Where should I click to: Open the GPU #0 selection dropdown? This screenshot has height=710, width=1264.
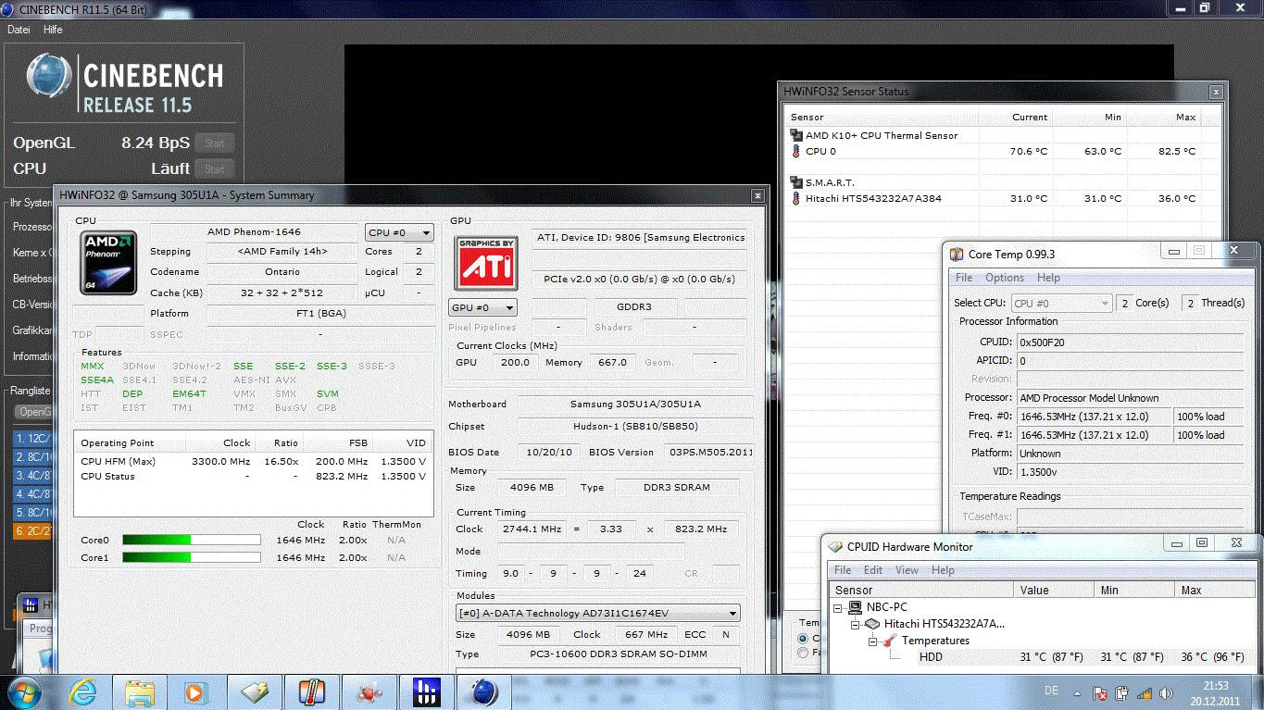tap(482, 307)
